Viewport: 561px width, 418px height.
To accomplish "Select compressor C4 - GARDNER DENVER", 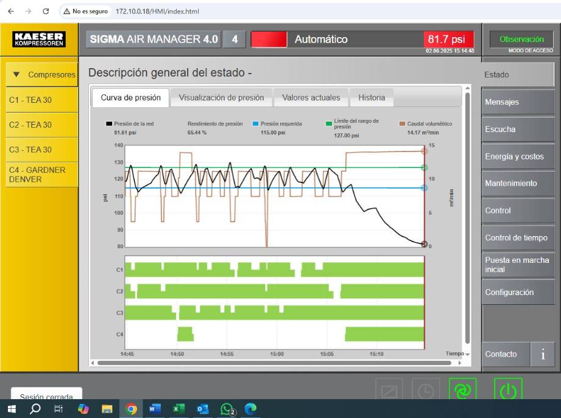I will coord(42,175).
